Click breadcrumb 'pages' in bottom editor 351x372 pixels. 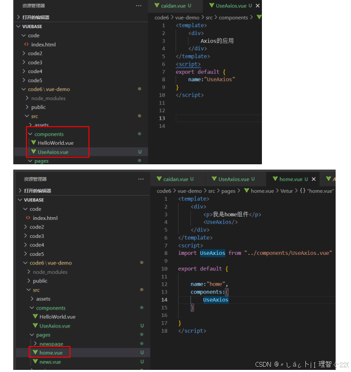(x=228, y=191)
